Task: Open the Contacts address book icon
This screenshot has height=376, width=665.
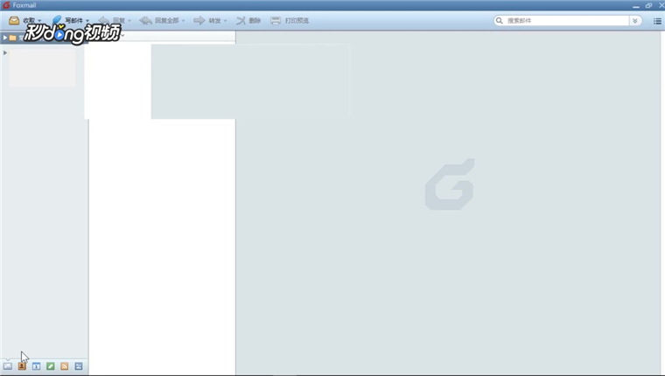Action: tap(22, 366)
